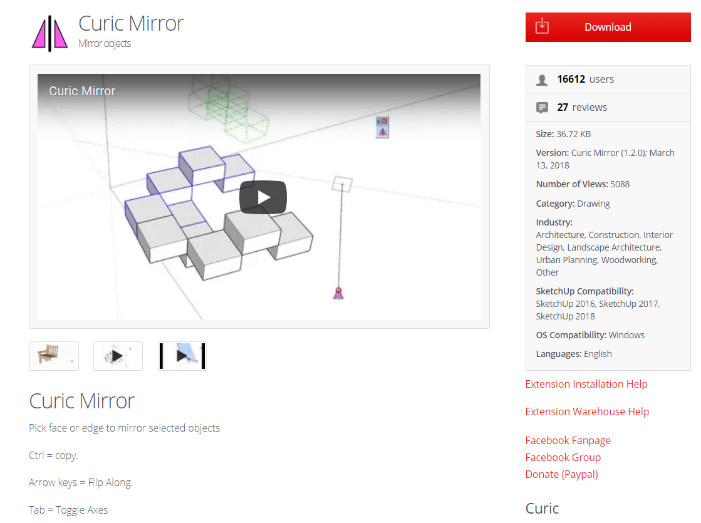Click the 'Pick face or edge to mirror' description
The image size is (701, 523).
[124, 428]
